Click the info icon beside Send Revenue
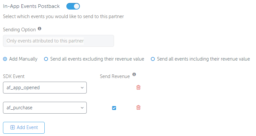Screen dimensions: 256x136 (134, 74)
